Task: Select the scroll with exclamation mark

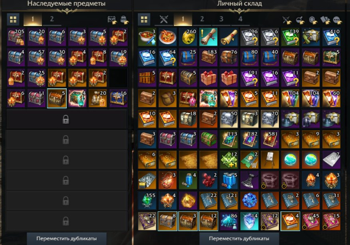Action: [x=208, y=37]
